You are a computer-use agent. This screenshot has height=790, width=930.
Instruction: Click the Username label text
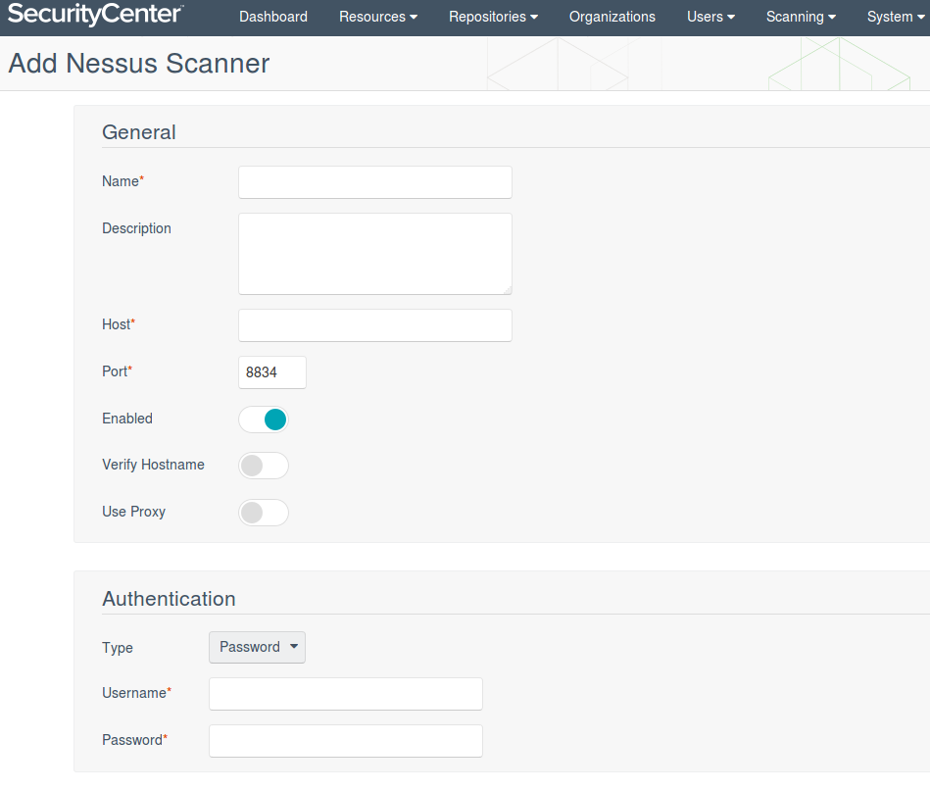136,693
